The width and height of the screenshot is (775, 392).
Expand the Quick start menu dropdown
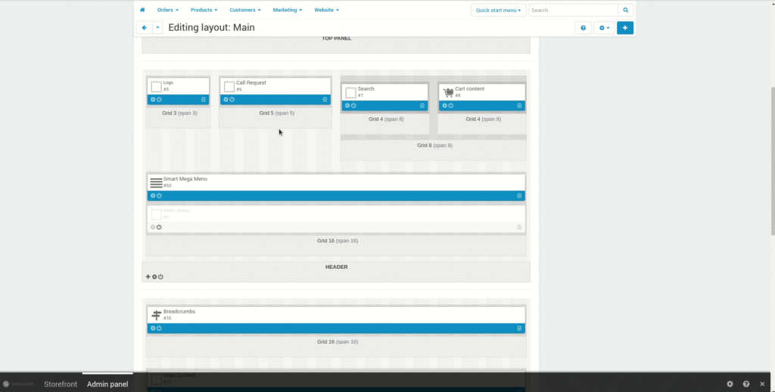(498, 11)
